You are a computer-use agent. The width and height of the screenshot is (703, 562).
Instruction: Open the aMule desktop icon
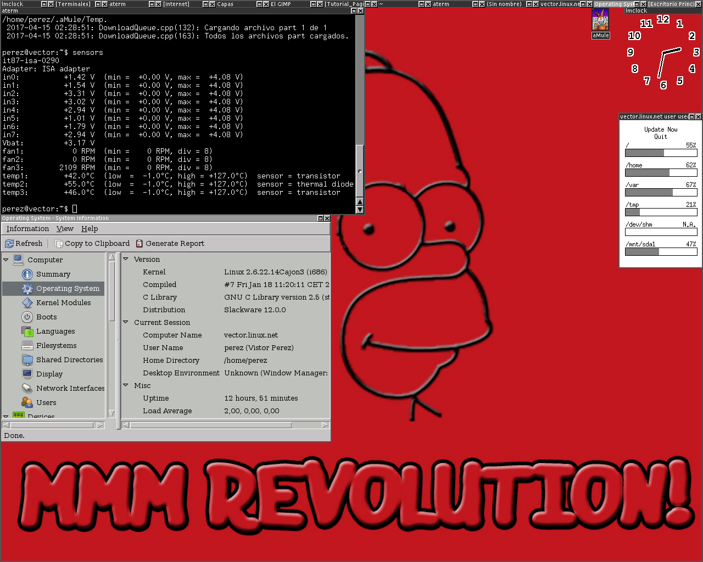click(x=600, y=23)
